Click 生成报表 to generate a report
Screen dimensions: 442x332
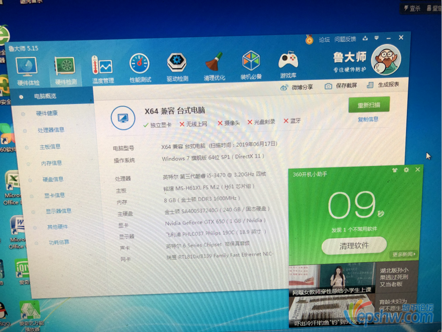383,85
